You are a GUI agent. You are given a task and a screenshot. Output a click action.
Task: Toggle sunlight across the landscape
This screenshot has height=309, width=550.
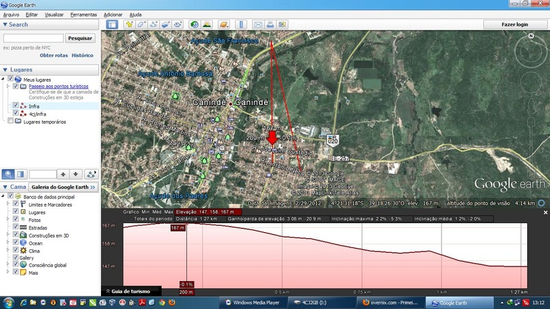point(207,25)
